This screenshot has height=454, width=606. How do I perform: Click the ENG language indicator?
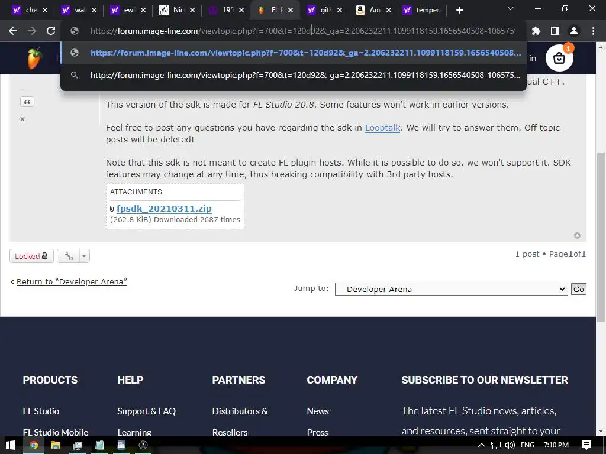527,445
